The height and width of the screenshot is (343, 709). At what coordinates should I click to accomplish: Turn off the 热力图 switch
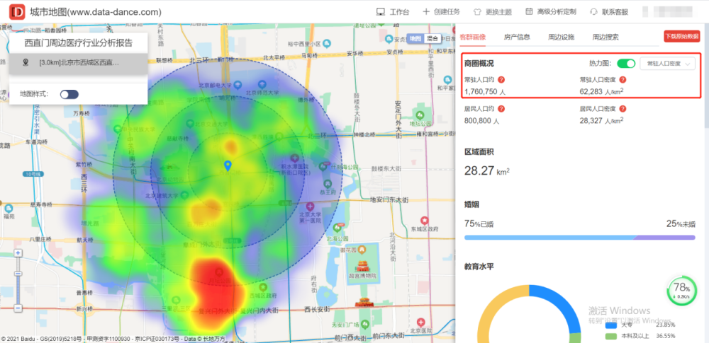[x=626, y=64]
